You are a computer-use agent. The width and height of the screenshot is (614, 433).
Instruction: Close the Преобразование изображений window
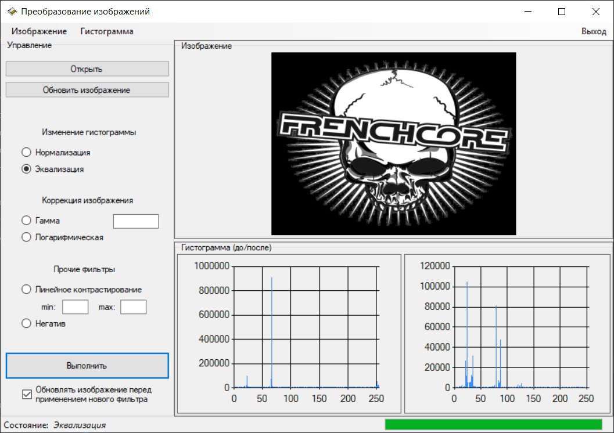pos(596,12)
